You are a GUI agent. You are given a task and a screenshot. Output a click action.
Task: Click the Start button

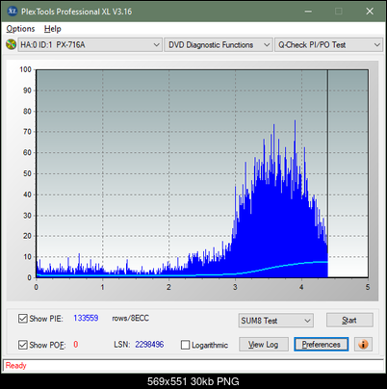(x=349, y=320)
